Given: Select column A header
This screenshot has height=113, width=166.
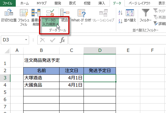Looking at the screenshot, I should point(17,50).
